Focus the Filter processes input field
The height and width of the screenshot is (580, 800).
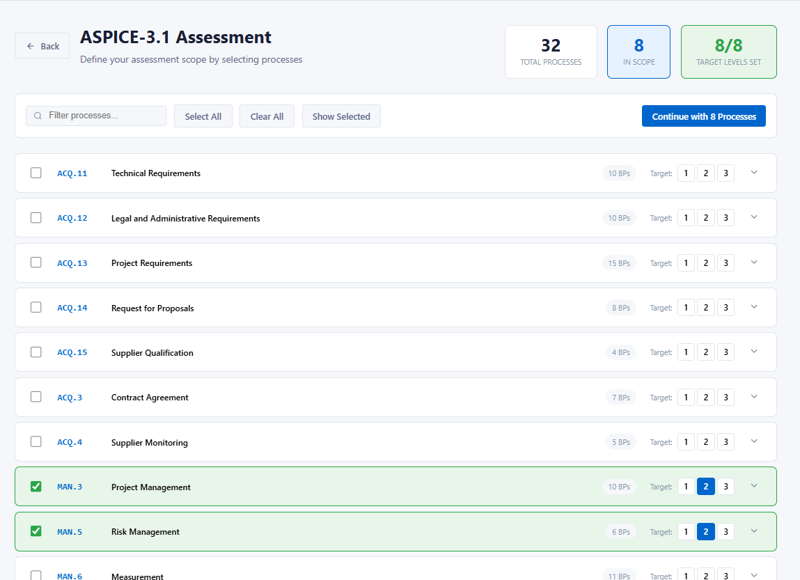tap(96, 116)
